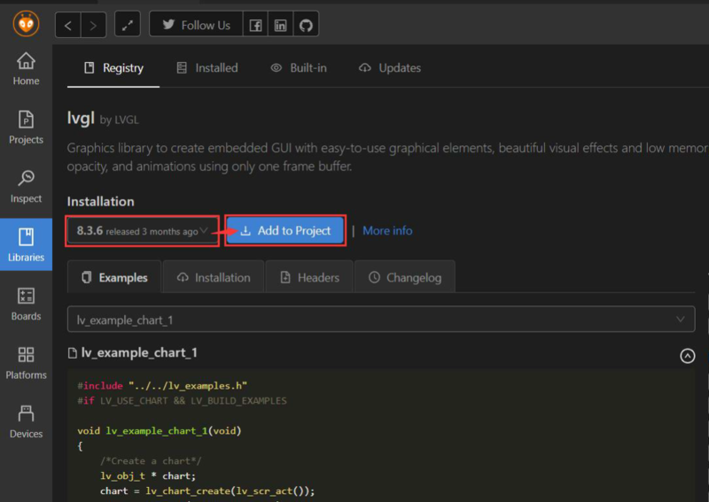
Task: Go to Home in the sidebar
Action: coord(26,68)
